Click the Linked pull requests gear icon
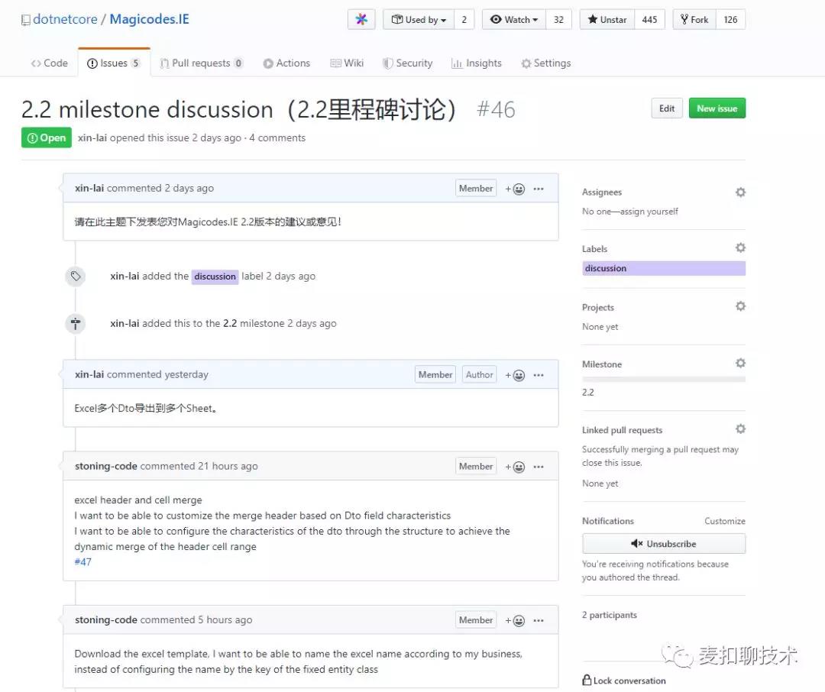The image size is (825, 692). click(x=740, y=428)
